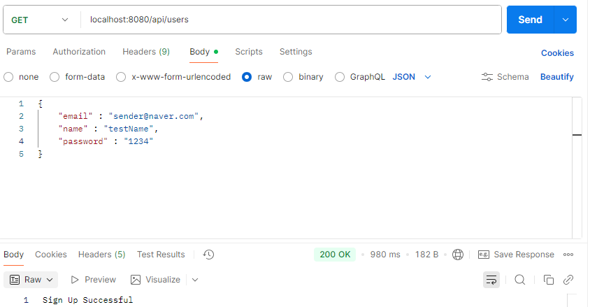597x307 pixels.
Task: Click the Visualize response button
Action: 155,280
